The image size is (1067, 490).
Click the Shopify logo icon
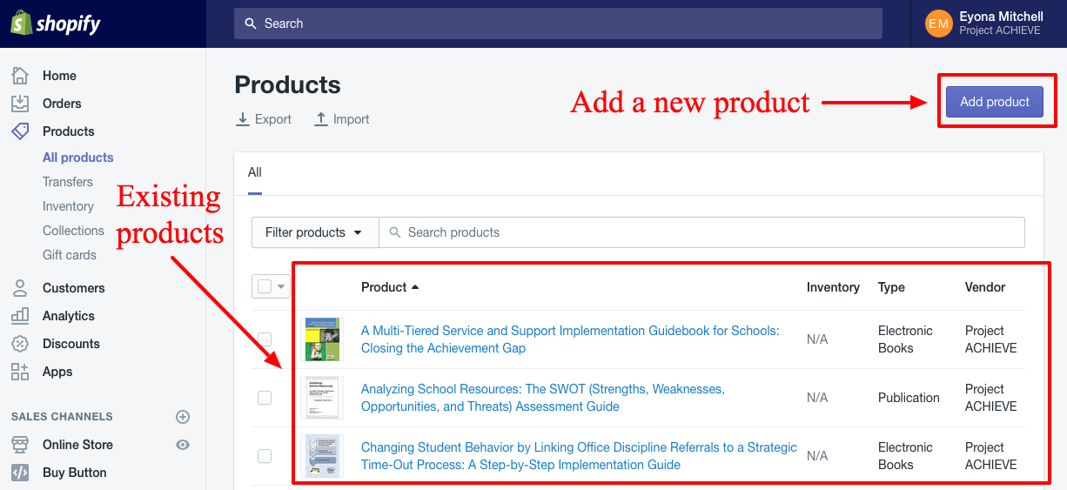point(22,23)
